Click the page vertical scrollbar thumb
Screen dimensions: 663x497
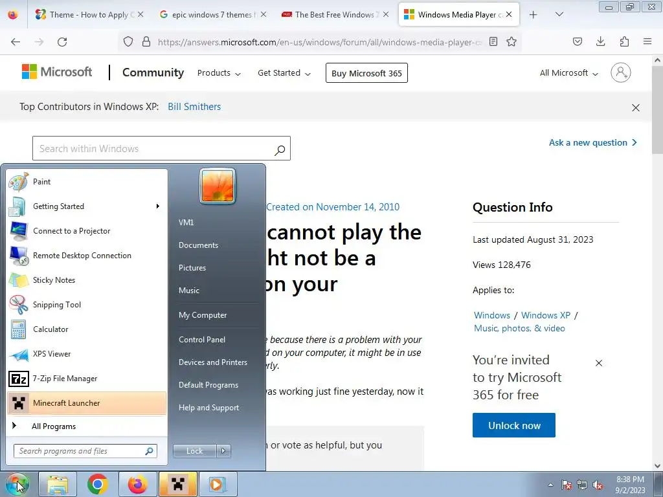658,110
